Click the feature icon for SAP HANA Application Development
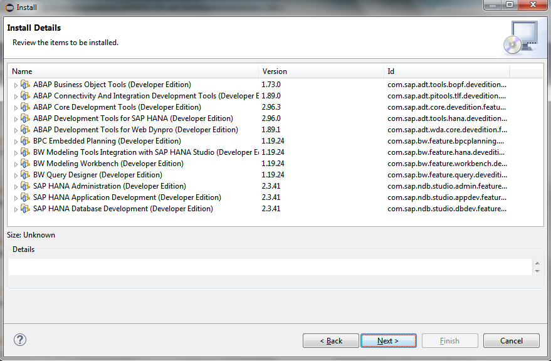Viewport: 551px width, 361px height. [25, 197]
